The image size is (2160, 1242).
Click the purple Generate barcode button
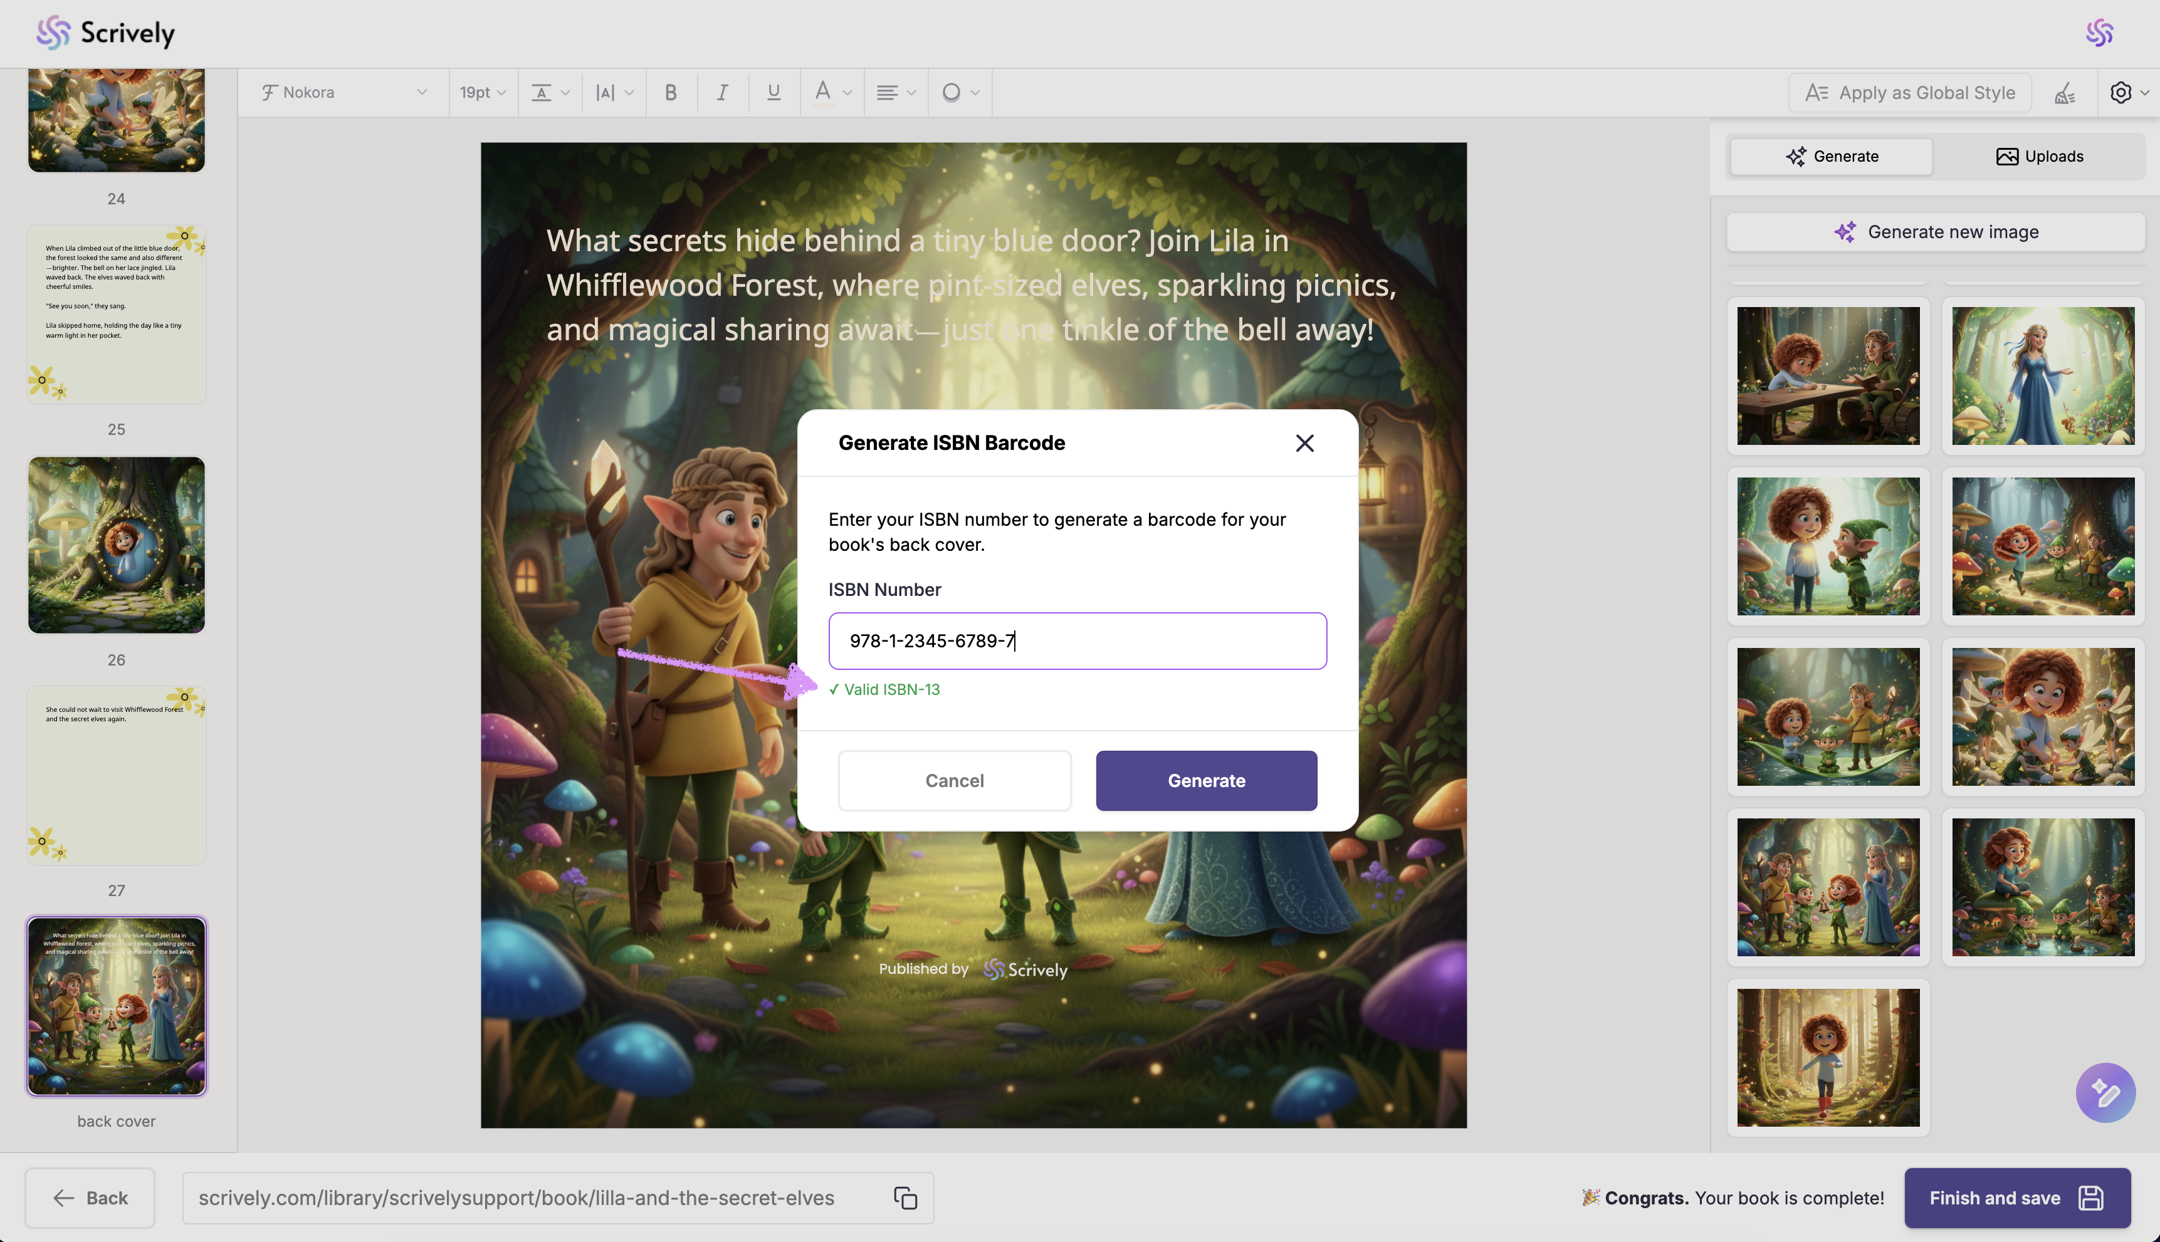coord(1205,781)
